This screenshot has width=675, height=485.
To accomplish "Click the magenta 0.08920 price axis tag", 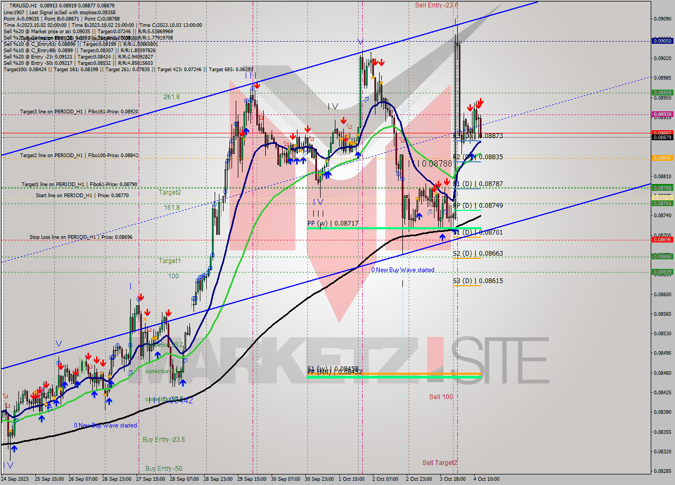I will (x=662, y=114).
